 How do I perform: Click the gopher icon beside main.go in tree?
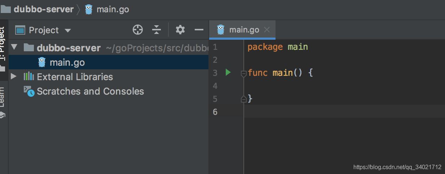tap(42, 62)
